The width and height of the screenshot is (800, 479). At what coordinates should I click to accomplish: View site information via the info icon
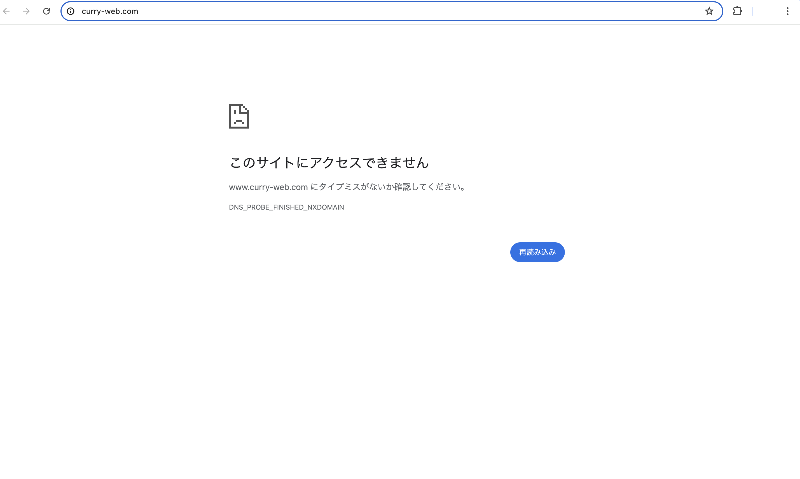(x=71, y=11)
